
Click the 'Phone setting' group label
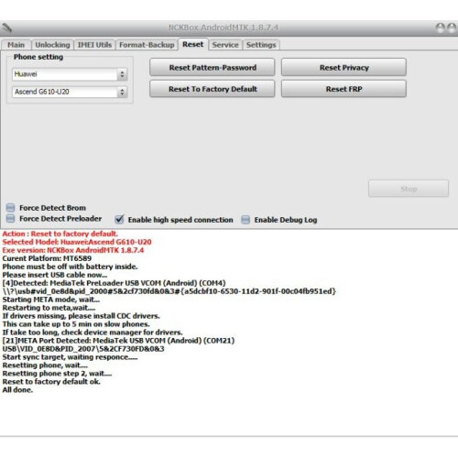click(38, 57)
